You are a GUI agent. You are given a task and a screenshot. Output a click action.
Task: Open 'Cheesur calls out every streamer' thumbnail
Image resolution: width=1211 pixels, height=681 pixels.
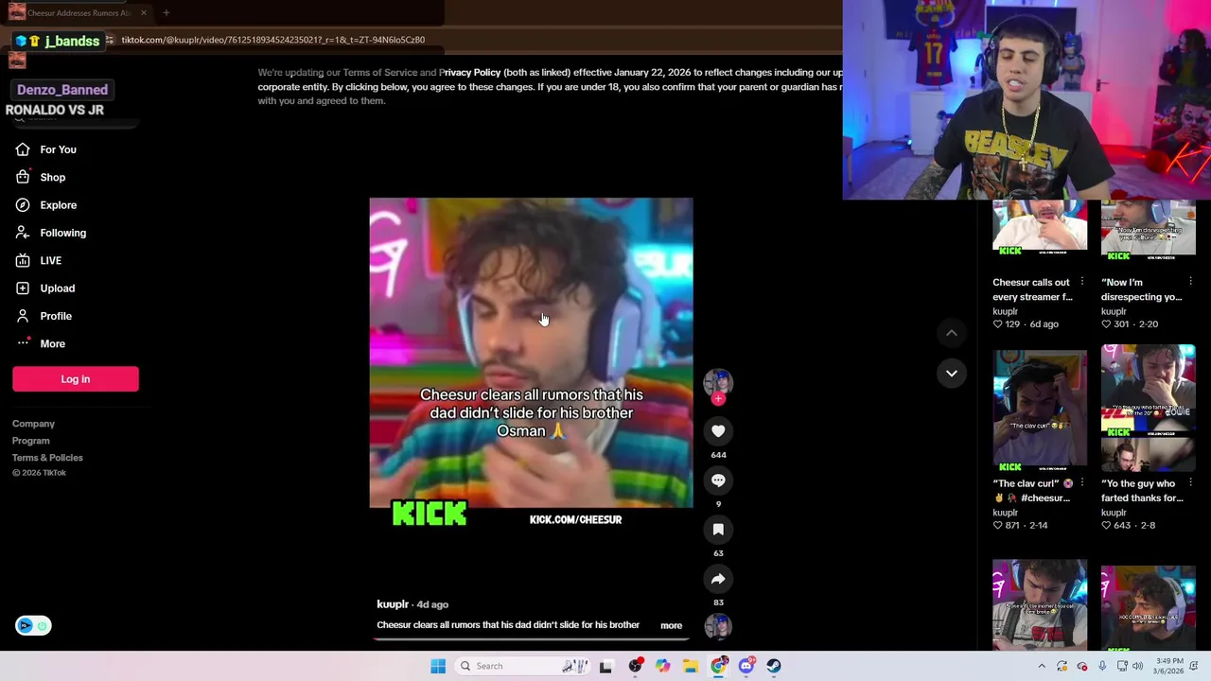(x=1040, y=230)
